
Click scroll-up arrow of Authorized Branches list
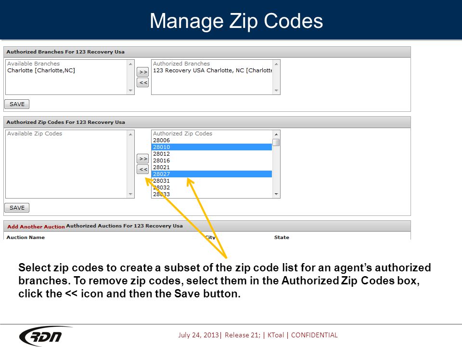tap(276, 64)
